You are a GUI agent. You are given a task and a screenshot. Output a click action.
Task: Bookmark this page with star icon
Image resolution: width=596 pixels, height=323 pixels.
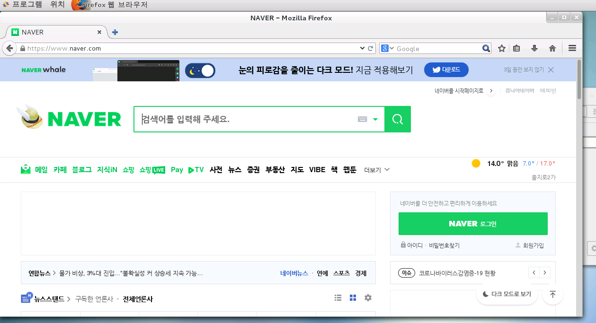[x=502, y=48]
